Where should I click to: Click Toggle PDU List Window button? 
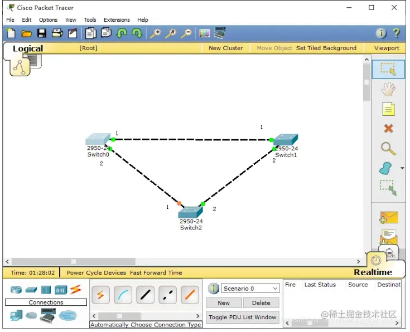point(243,317)
